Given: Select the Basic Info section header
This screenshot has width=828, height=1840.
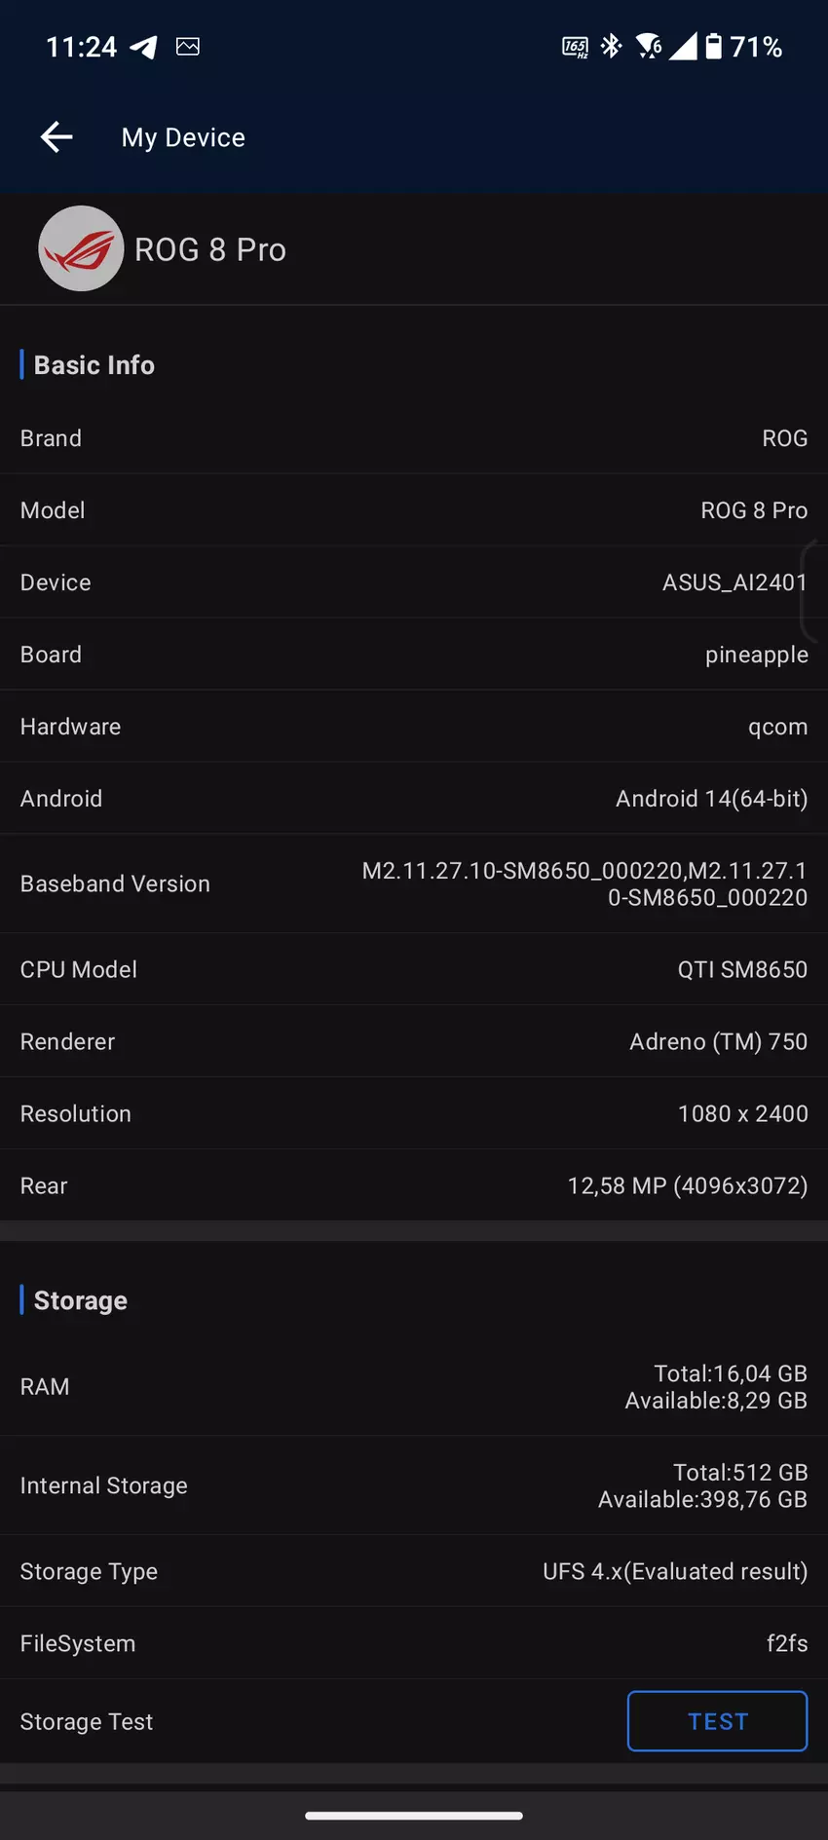Looking at the screenshot, I should (94, 365).
